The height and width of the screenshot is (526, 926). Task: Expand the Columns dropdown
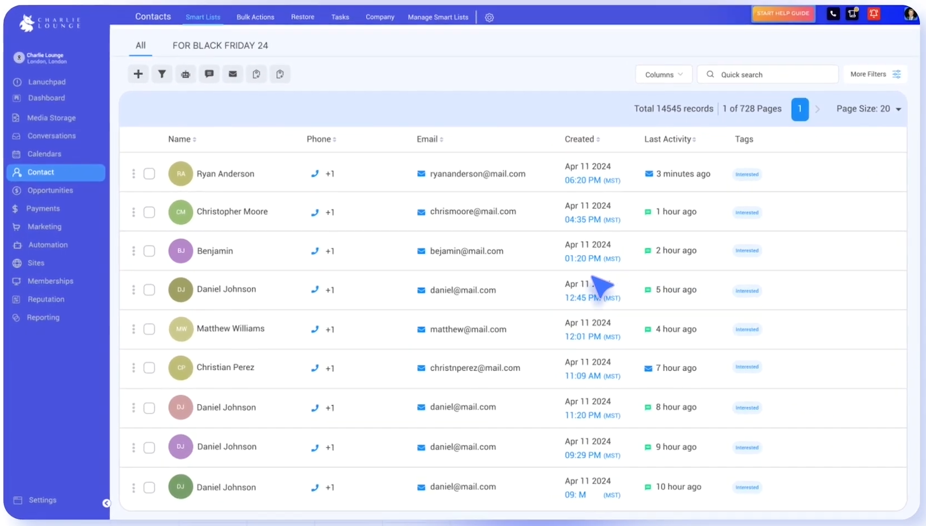[x=664, y=75]
